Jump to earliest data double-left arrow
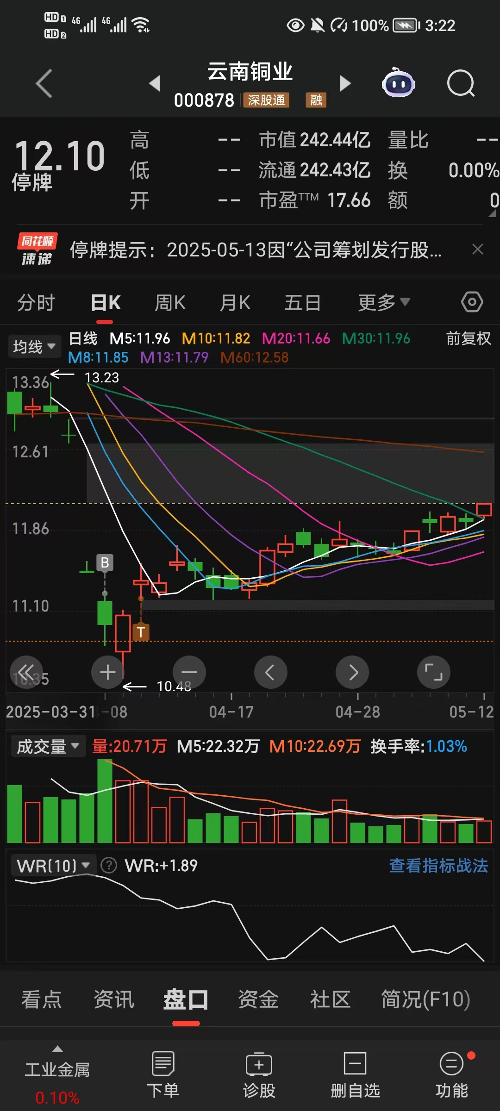The image size is (500, 1111). [x=26, y=672]
